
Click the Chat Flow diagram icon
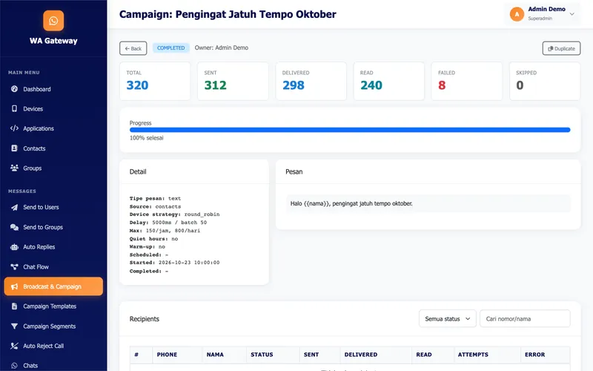[x=14, y=267]
